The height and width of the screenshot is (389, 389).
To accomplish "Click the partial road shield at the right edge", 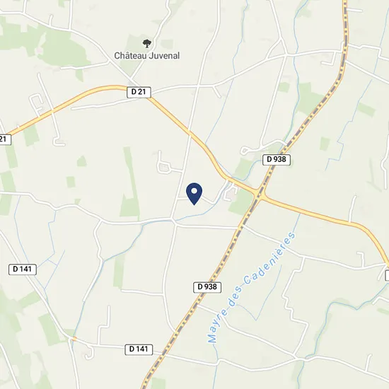I will pyautogui.click(x=387, y=276).
